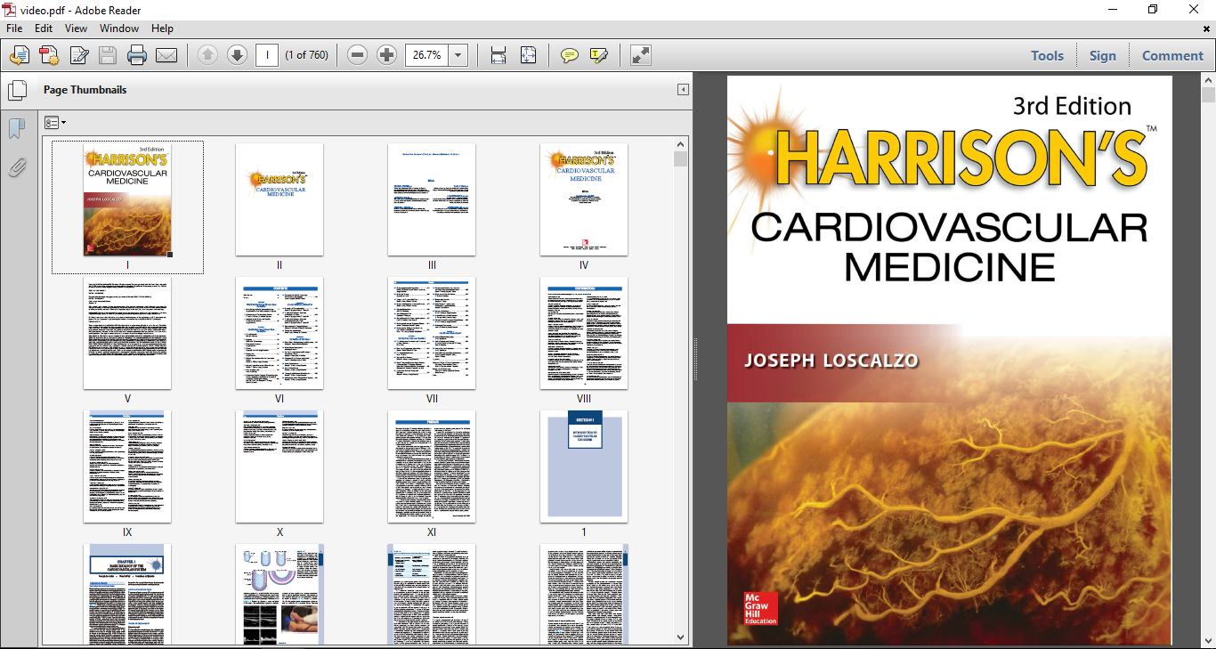Select the page IV thumbnail
Image resolution: width=1216 pixels, height=649 pixels.
584,200
